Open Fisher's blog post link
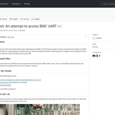This screenshot has width=115, height=115. (20, 80)
